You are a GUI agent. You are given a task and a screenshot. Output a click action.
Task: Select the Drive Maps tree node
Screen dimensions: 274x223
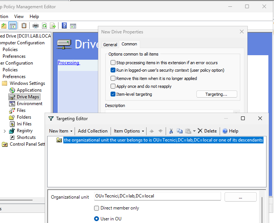[x=28, y=97]
